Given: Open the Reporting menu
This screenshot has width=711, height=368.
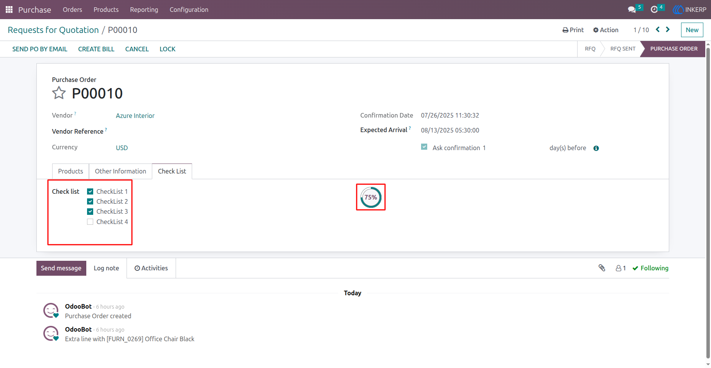Looking at the screenshot, I should click(144, 10).
